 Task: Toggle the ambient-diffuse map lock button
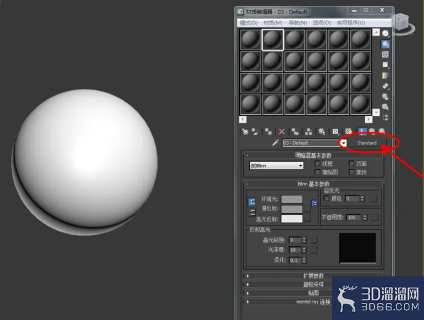pos(314,203)
